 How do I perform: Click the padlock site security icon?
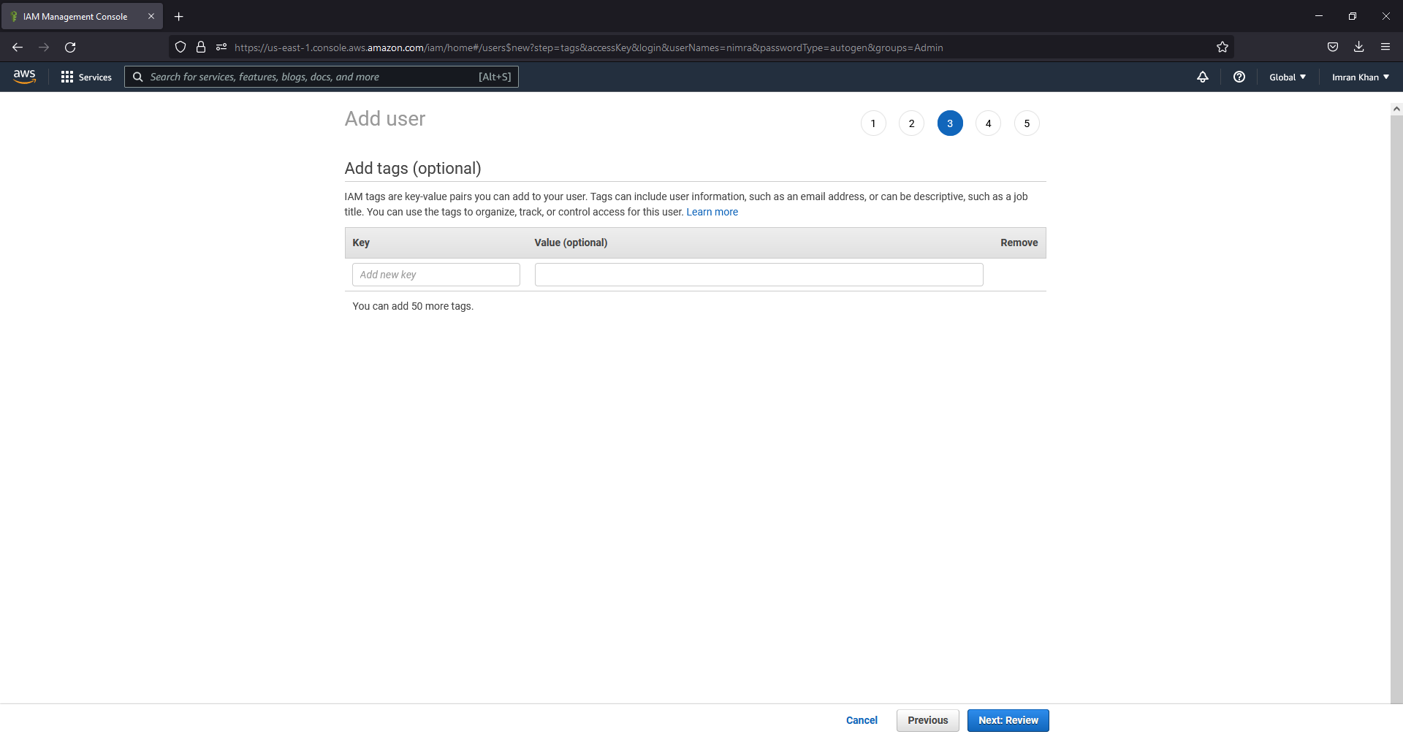tap(201, 47)
